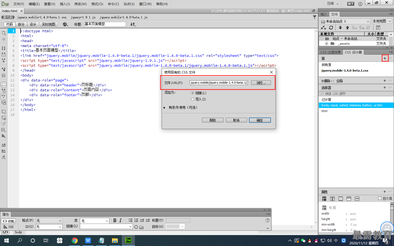Screen dimensions: 394x246
Task: Apply ordered list via the numbered list icon
Action: pyautogui.click(x=136, y=220)
